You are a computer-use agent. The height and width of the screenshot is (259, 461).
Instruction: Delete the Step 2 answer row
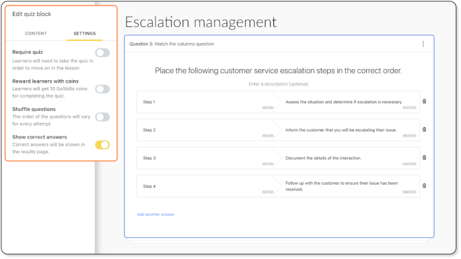424,129
